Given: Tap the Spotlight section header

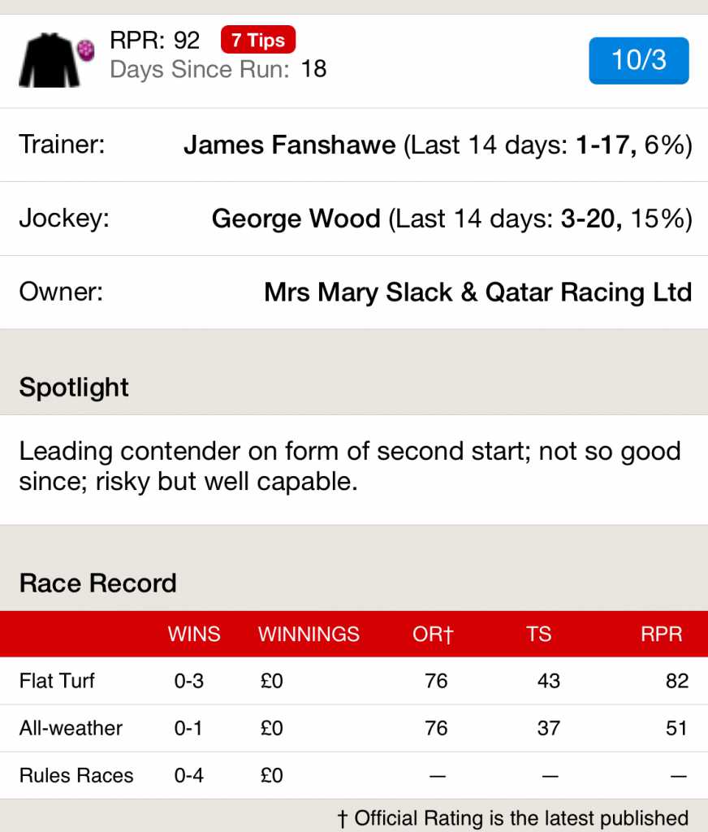Looking at the screenshot, I should pos(74,388).
